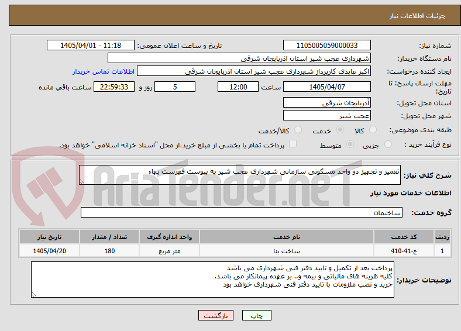Click the resize handle of buyer notes textarea

(34, 295)
